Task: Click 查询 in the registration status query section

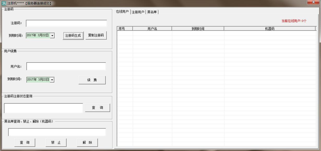Action: (98, 108)
